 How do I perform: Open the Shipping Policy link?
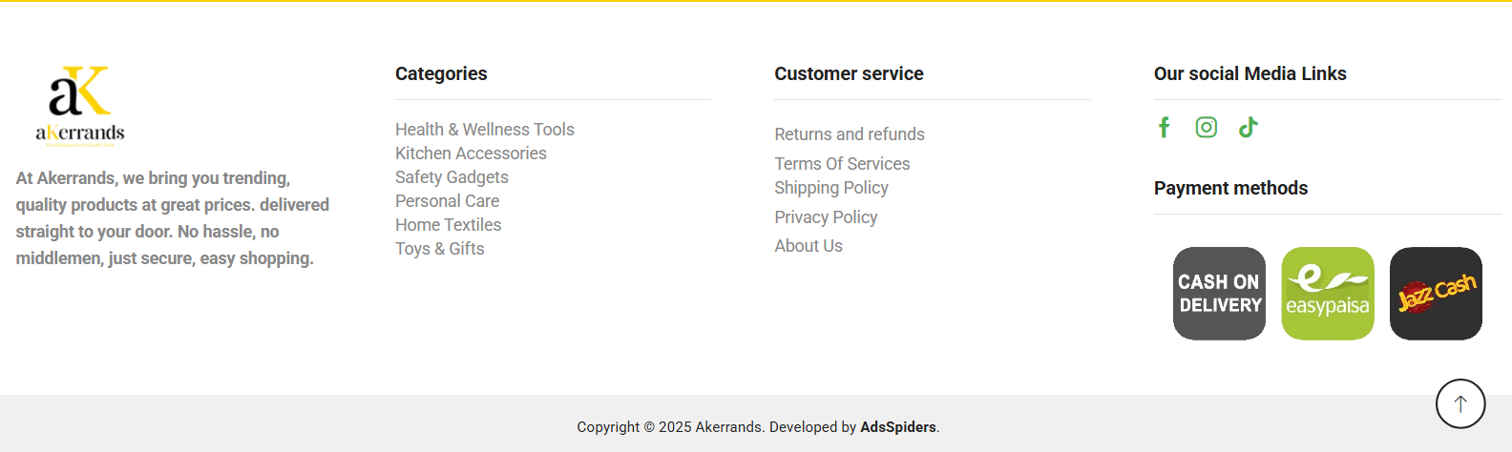[x=831, y=188]
